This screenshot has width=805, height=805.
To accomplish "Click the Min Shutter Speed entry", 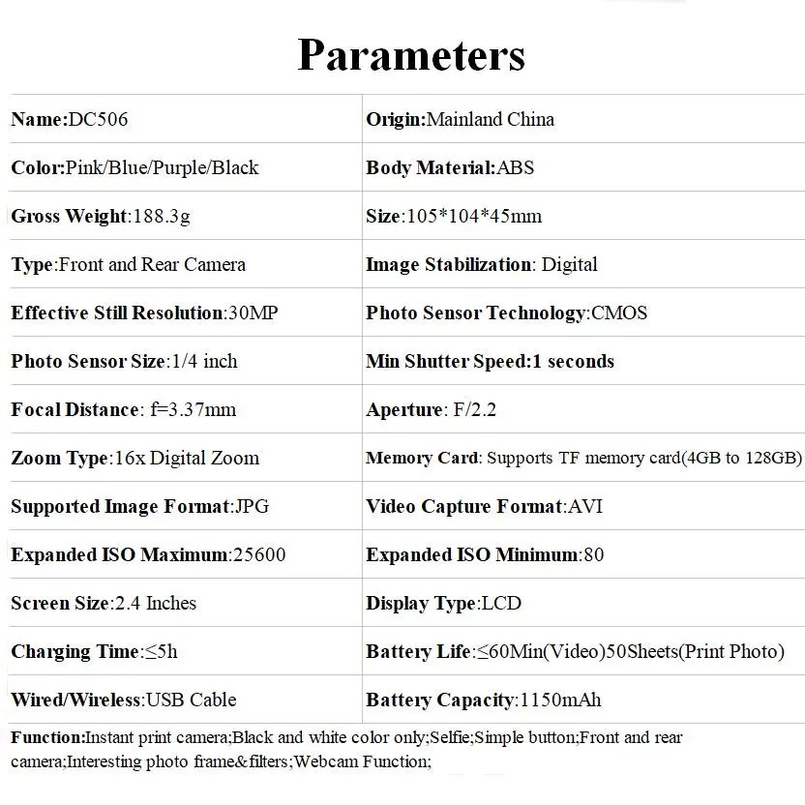I will 490,361.
